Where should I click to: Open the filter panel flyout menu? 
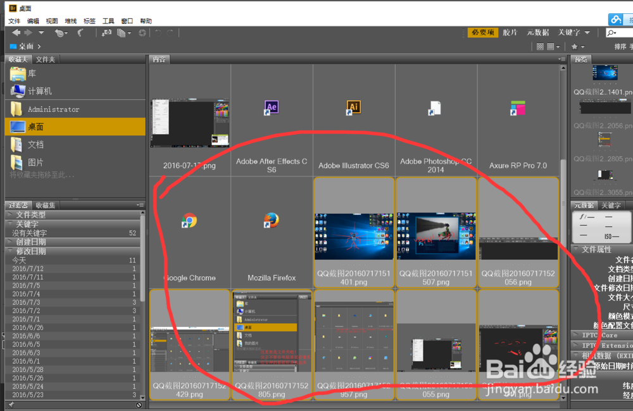pyautogui.click(x=140, y=205)
